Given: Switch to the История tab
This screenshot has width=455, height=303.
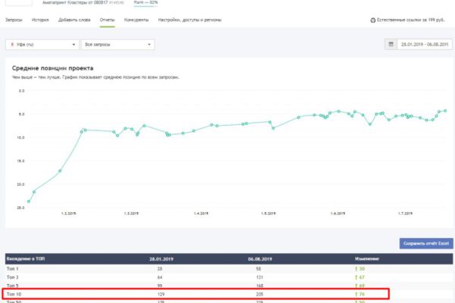Looking at the screenshot, I should tap(40, 20).
